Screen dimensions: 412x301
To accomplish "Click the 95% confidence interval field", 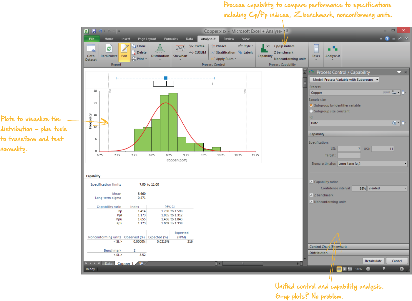I will [359, 189].
